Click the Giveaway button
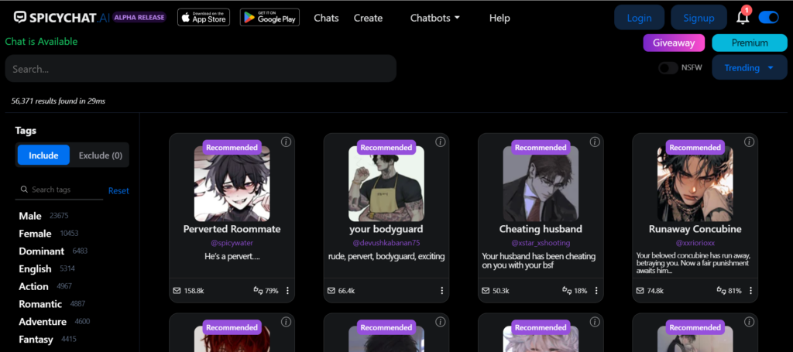Viewport: 793px width, 352px height. pyautogui.click(x=674, y=43)
